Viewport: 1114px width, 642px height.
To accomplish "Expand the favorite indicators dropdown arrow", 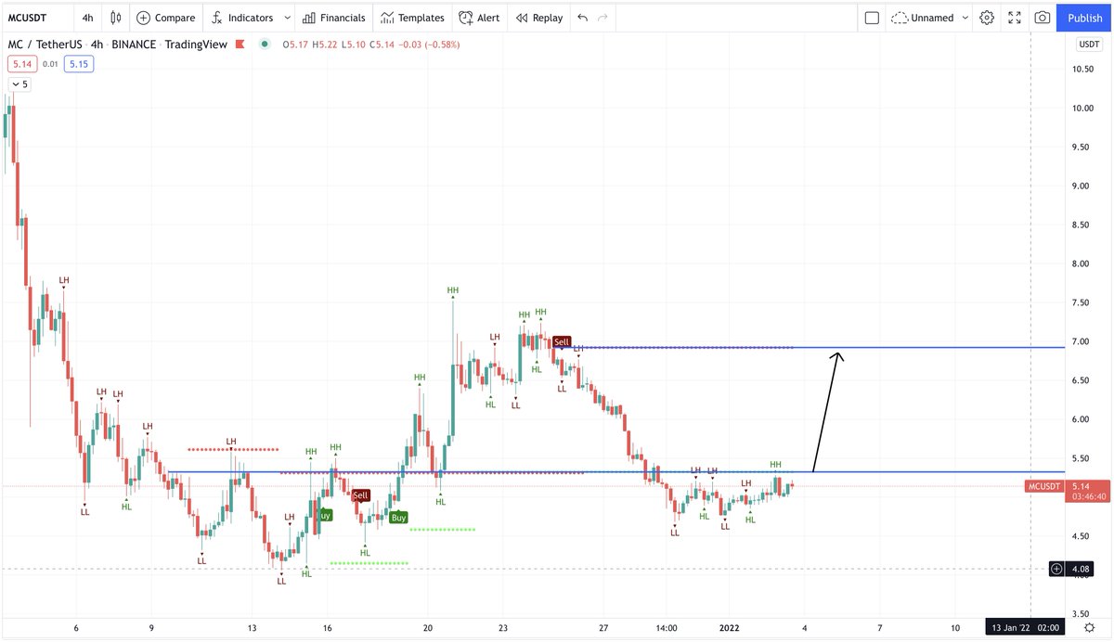I will click(287, 18).
